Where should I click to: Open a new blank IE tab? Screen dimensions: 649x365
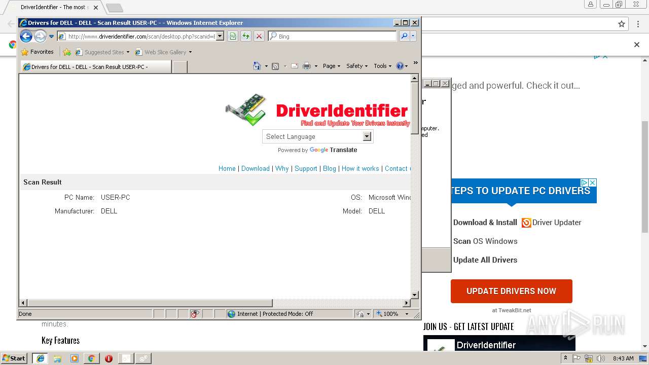[x=180, y=66]
